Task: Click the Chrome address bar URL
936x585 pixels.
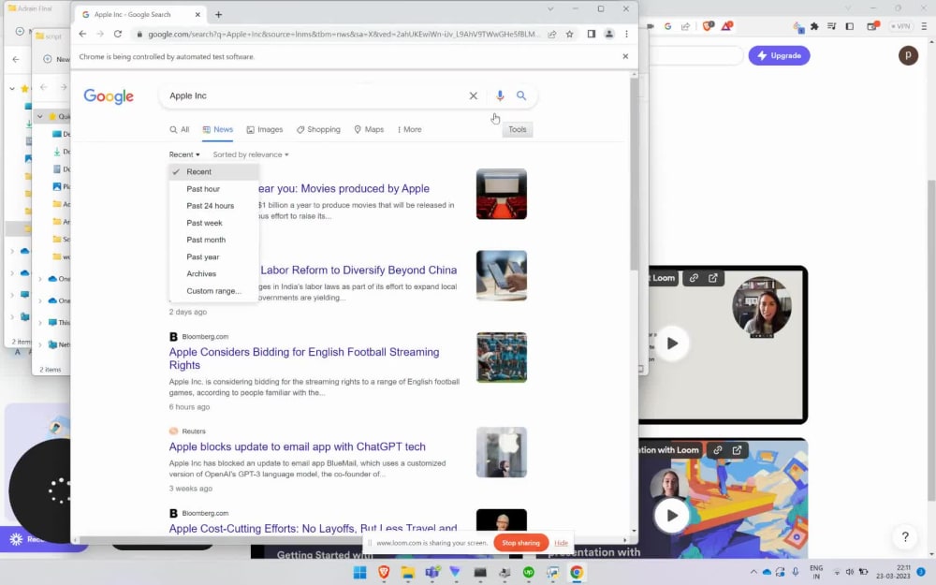Action: (344, 34)
